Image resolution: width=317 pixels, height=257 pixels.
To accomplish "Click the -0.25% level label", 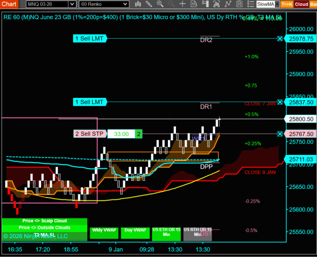I will point(252,201).
